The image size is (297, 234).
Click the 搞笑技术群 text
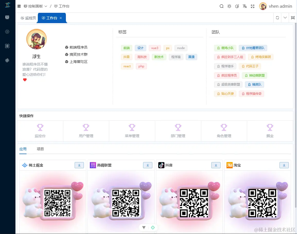click(78, 55)
